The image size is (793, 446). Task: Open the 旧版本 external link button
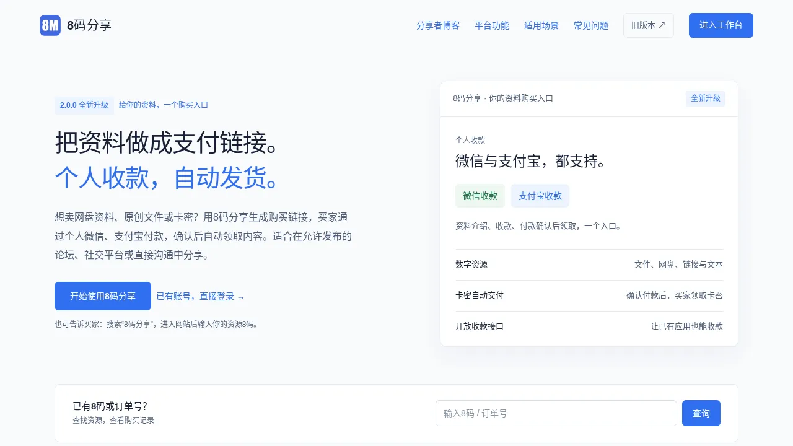point(649,25)
